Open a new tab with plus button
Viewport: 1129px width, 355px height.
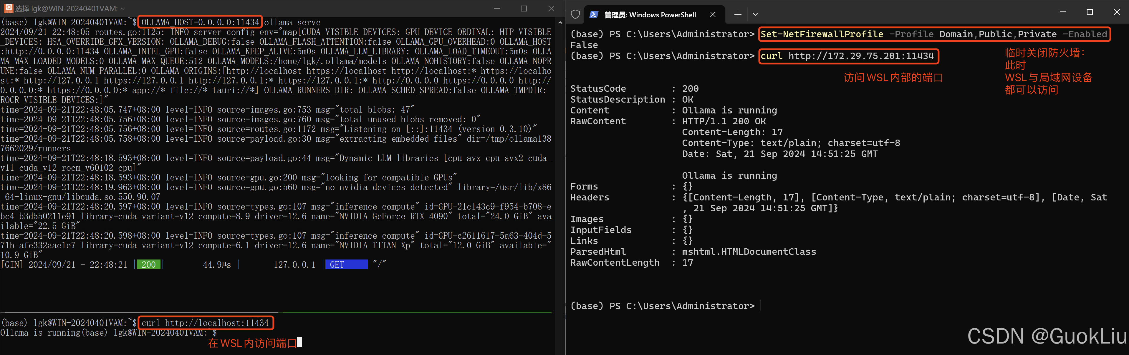738,14
